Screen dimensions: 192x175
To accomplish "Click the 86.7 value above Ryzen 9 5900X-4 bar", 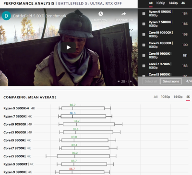I will click(72, 105).
